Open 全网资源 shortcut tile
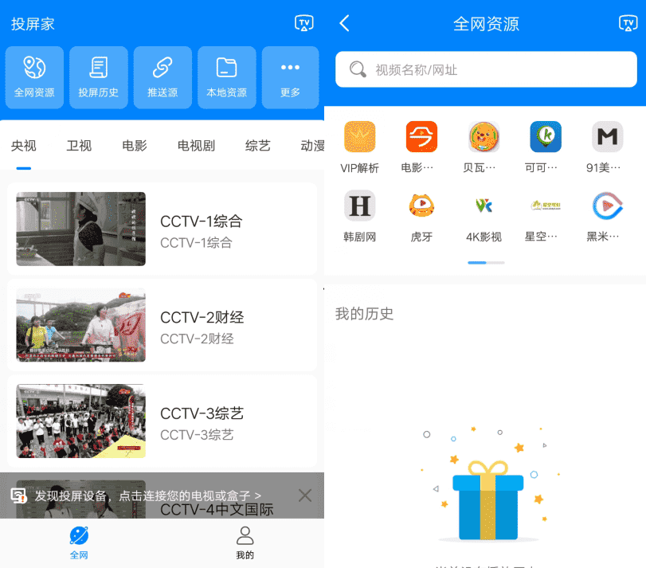Image resolution: width=646 pixels, height=568 pixels. (34, 77)
